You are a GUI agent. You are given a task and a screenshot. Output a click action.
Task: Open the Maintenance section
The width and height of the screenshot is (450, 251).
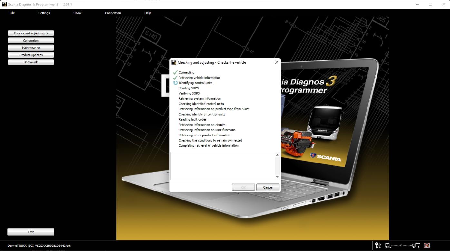tap(31, 48)
